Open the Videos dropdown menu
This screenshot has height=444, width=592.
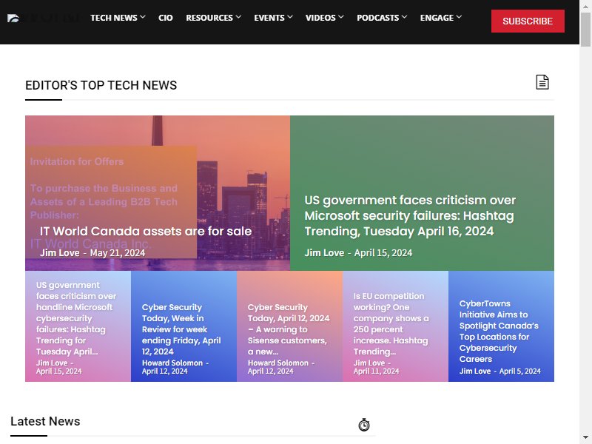pyautogui.click(x=325, y=18)
